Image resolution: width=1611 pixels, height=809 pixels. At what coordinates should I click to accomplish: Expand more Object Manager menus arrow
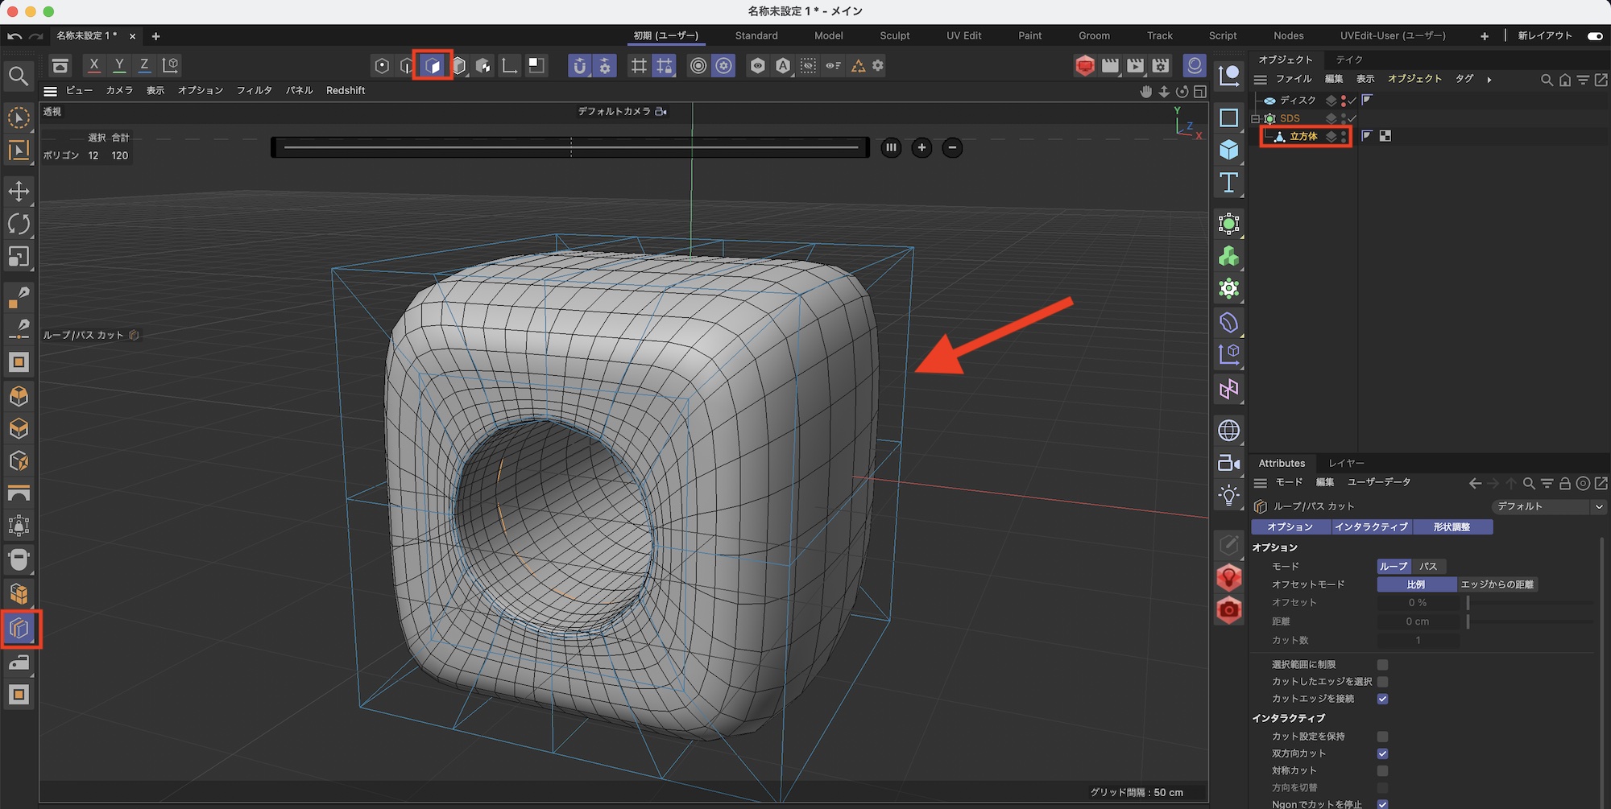pyautogui.click(x=1489, y=80)
